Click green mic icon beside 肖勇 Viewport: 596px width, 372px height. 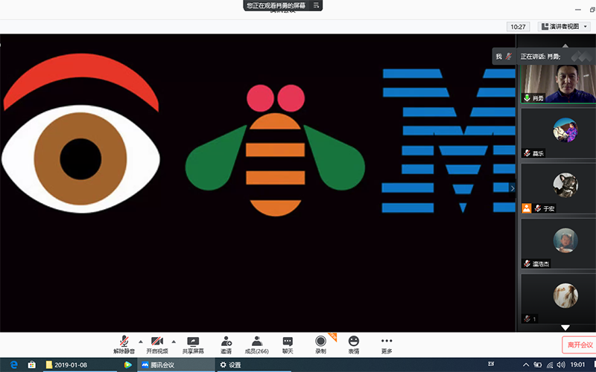coord(527,98)
